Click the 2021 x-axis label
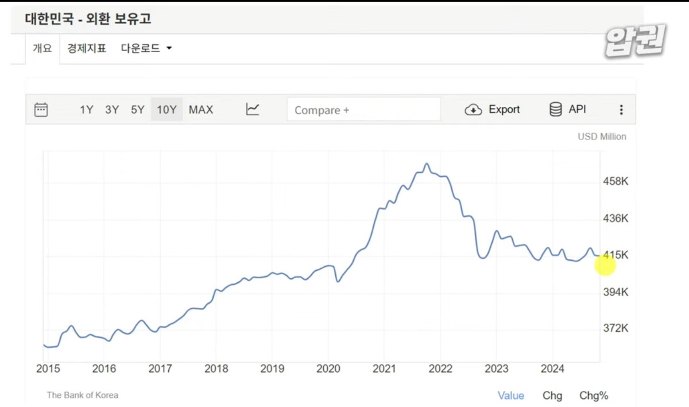The width and height of the screenshot is (689, 407). 384,369
